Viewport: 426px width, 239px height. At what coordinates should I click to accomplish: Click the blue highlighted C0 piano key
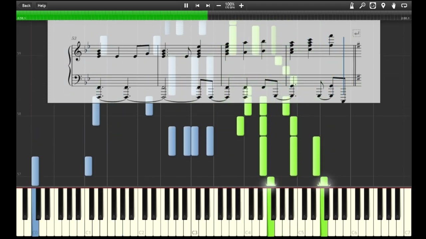[35, 212]
